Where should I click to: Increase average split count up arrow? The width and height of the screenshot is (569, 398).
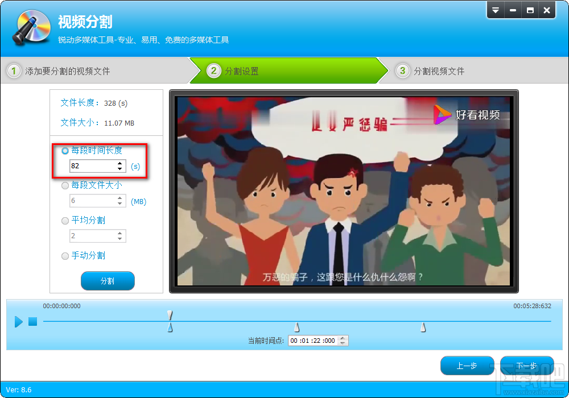[119, 234]
